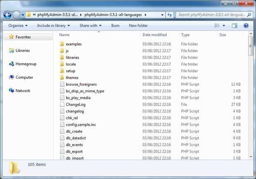Select Libraries in the navigation pane

(x=23, y=51)
